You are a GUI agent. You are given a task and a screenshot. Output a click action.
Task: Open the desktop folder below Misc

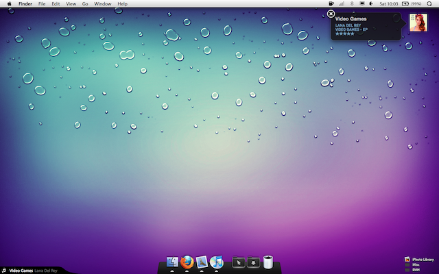412,270
